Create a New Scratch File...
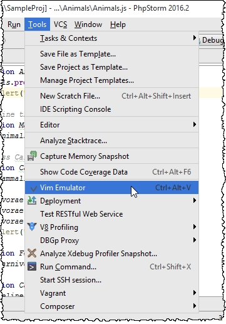The width and height of the screenshot is (226, 324). tap(111, 96)
